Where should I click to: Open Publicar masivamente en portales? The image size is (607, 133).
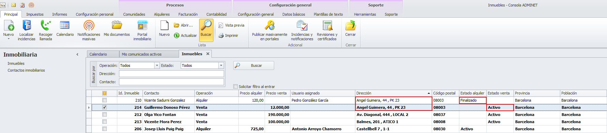pos(269,30)
